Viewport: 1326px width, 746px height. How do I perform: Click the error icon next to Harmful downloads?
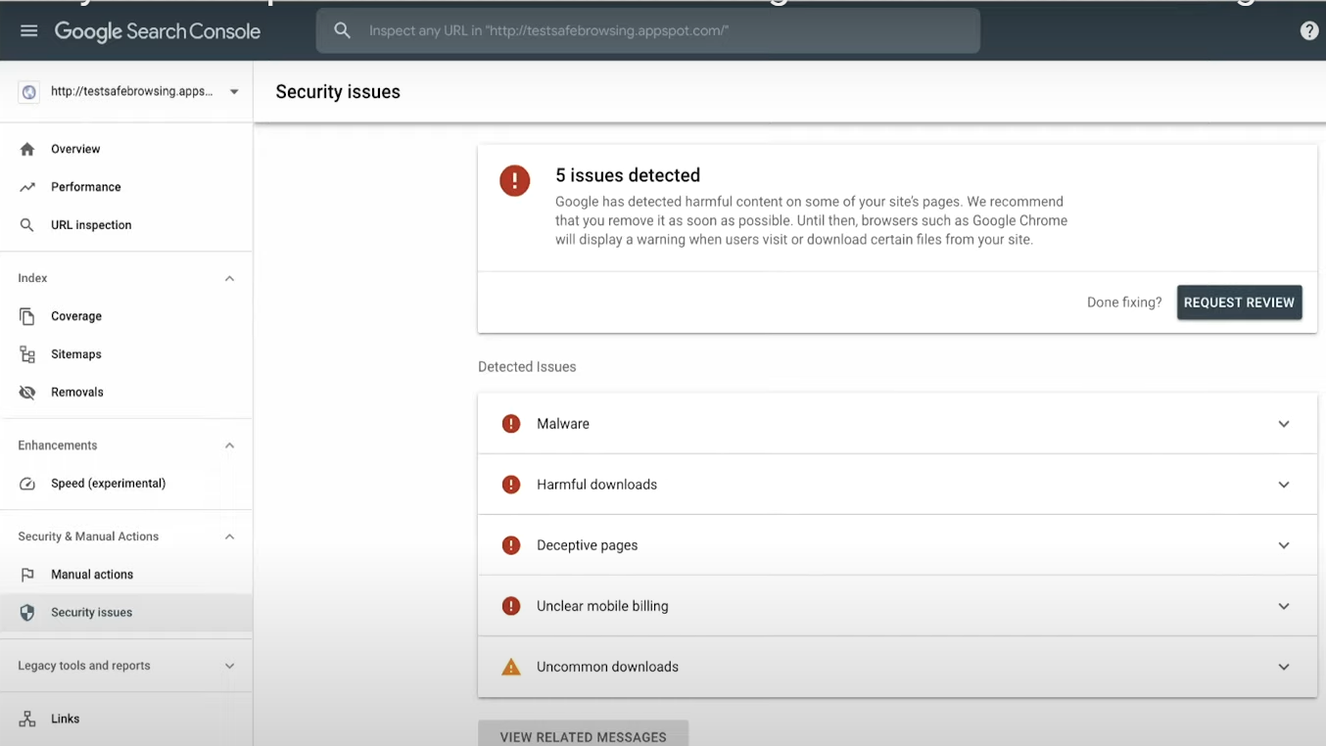click(511, 485)
